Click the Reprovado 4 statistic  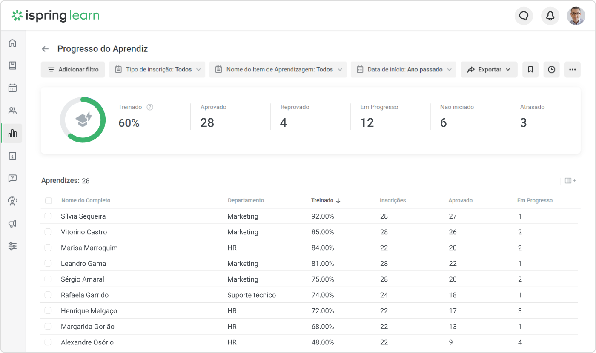[x=295, y=116]
